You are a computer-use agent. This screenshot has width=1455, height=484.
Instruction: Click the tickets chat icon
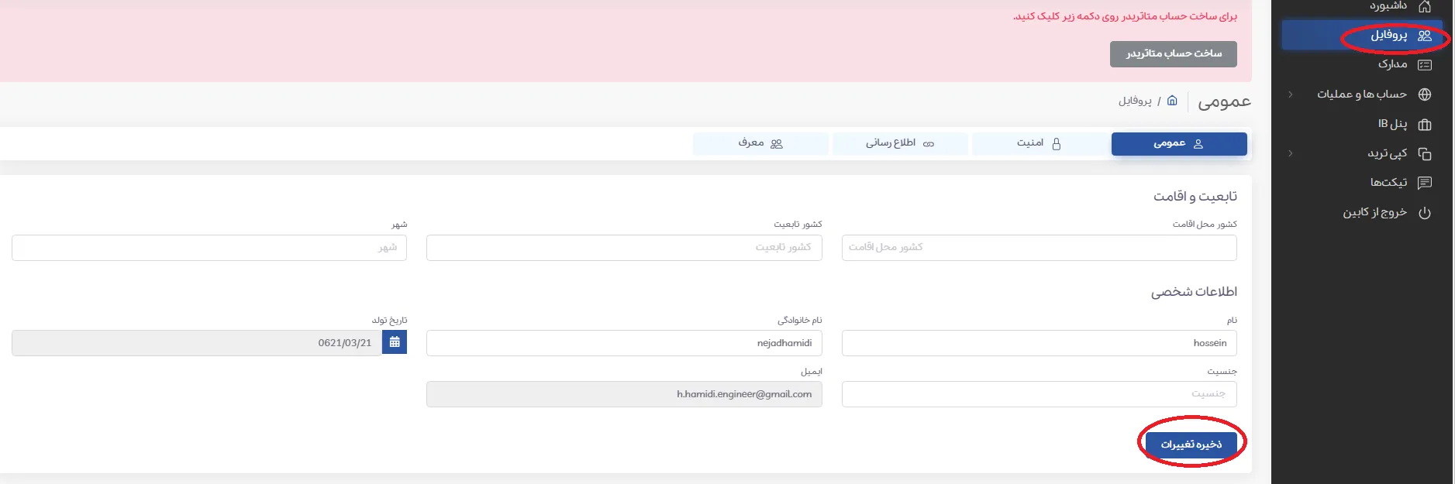pos(1424,183)
